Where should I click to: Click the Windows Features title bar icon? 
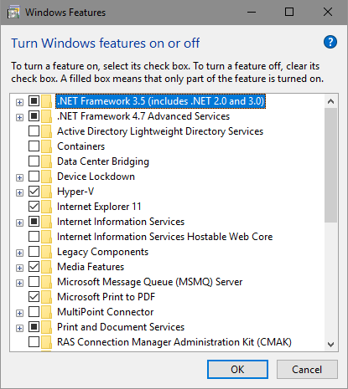point(13,13)
